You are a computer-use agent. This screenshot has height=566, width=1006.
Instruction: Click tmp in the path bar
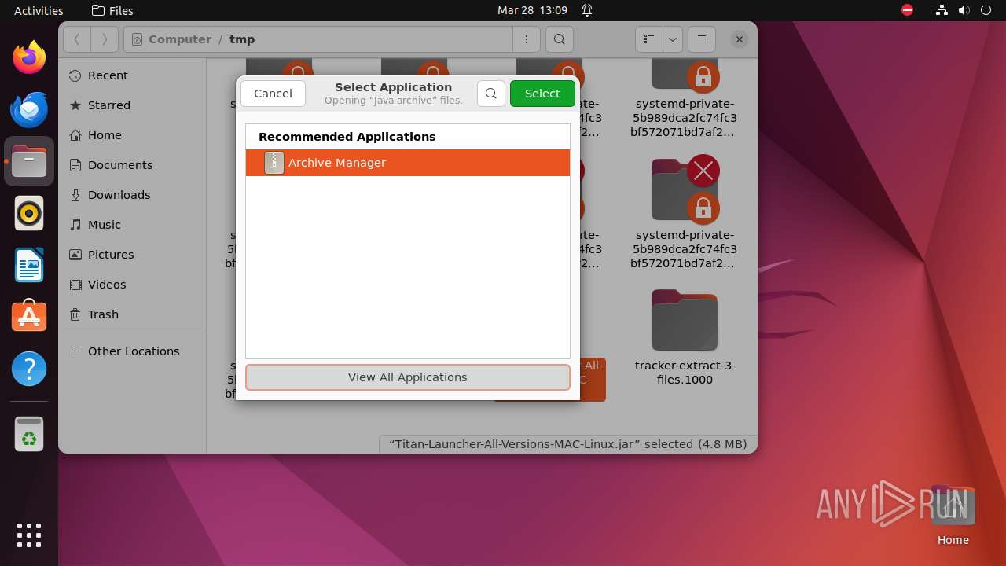coord(242,39)
